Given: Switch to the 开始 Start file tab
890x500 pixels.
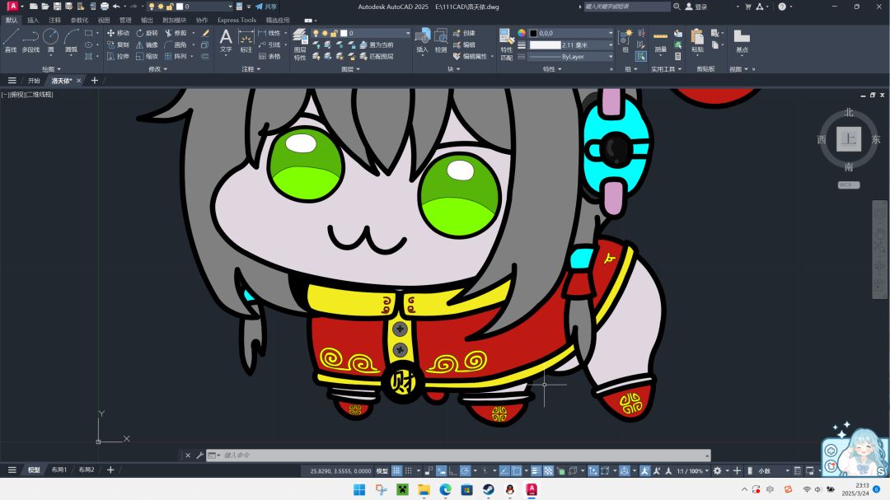Looking at the screenshot, I should (x=34, y=81).
